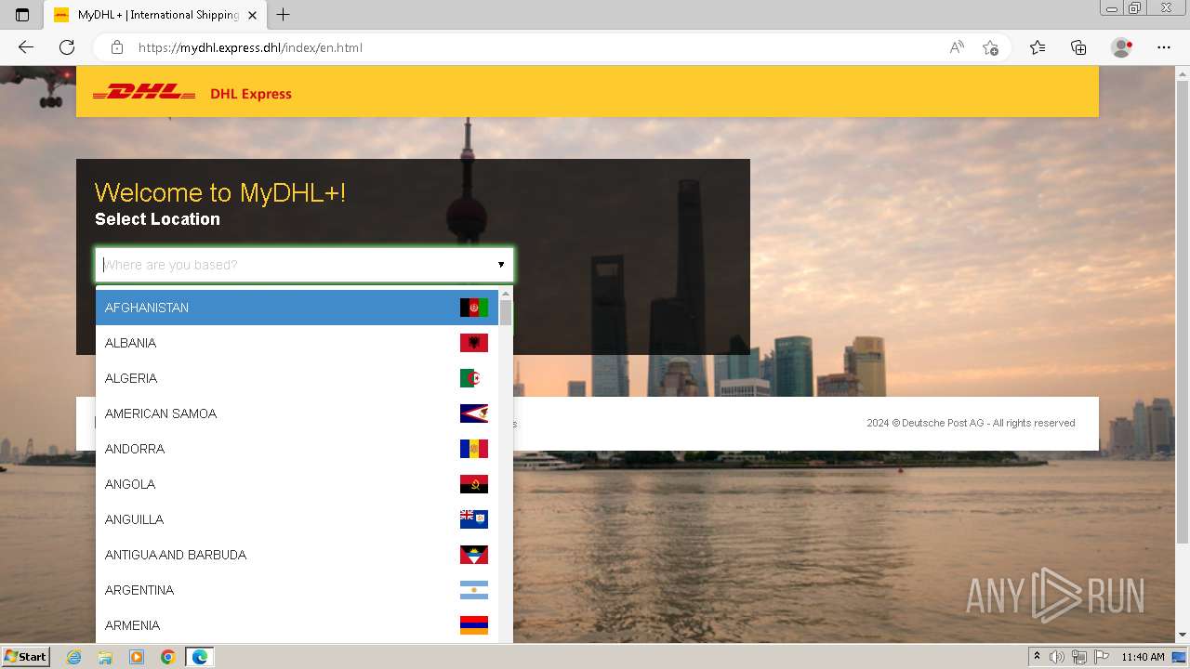
Task: Open media player from taskbar
Action: click(137, 657)
